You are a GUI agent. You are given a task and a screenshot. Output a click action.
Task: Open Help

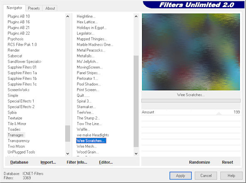click(x=231, y=176)
